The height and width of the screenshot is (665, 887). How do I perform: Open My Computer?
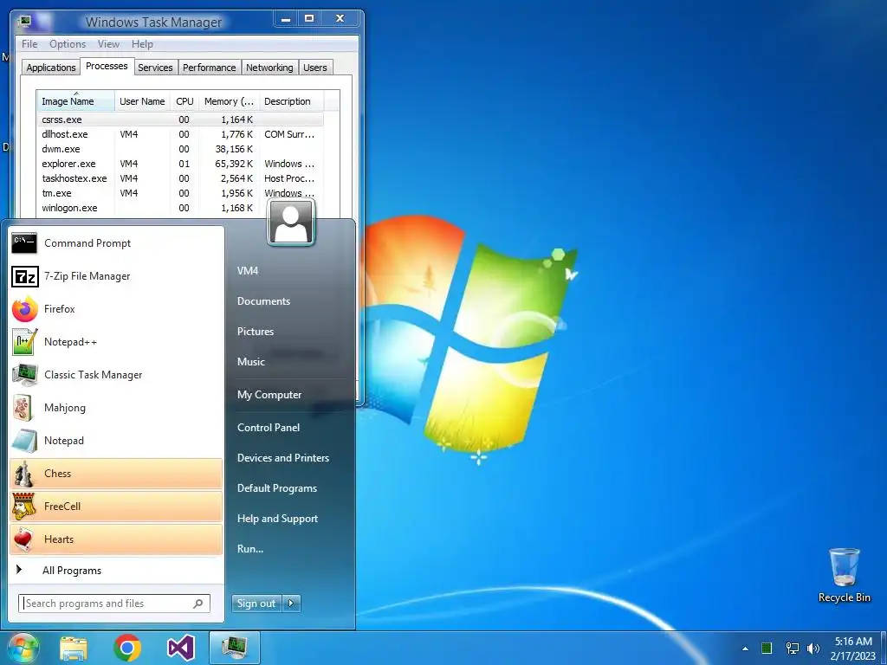click(269, 395)
